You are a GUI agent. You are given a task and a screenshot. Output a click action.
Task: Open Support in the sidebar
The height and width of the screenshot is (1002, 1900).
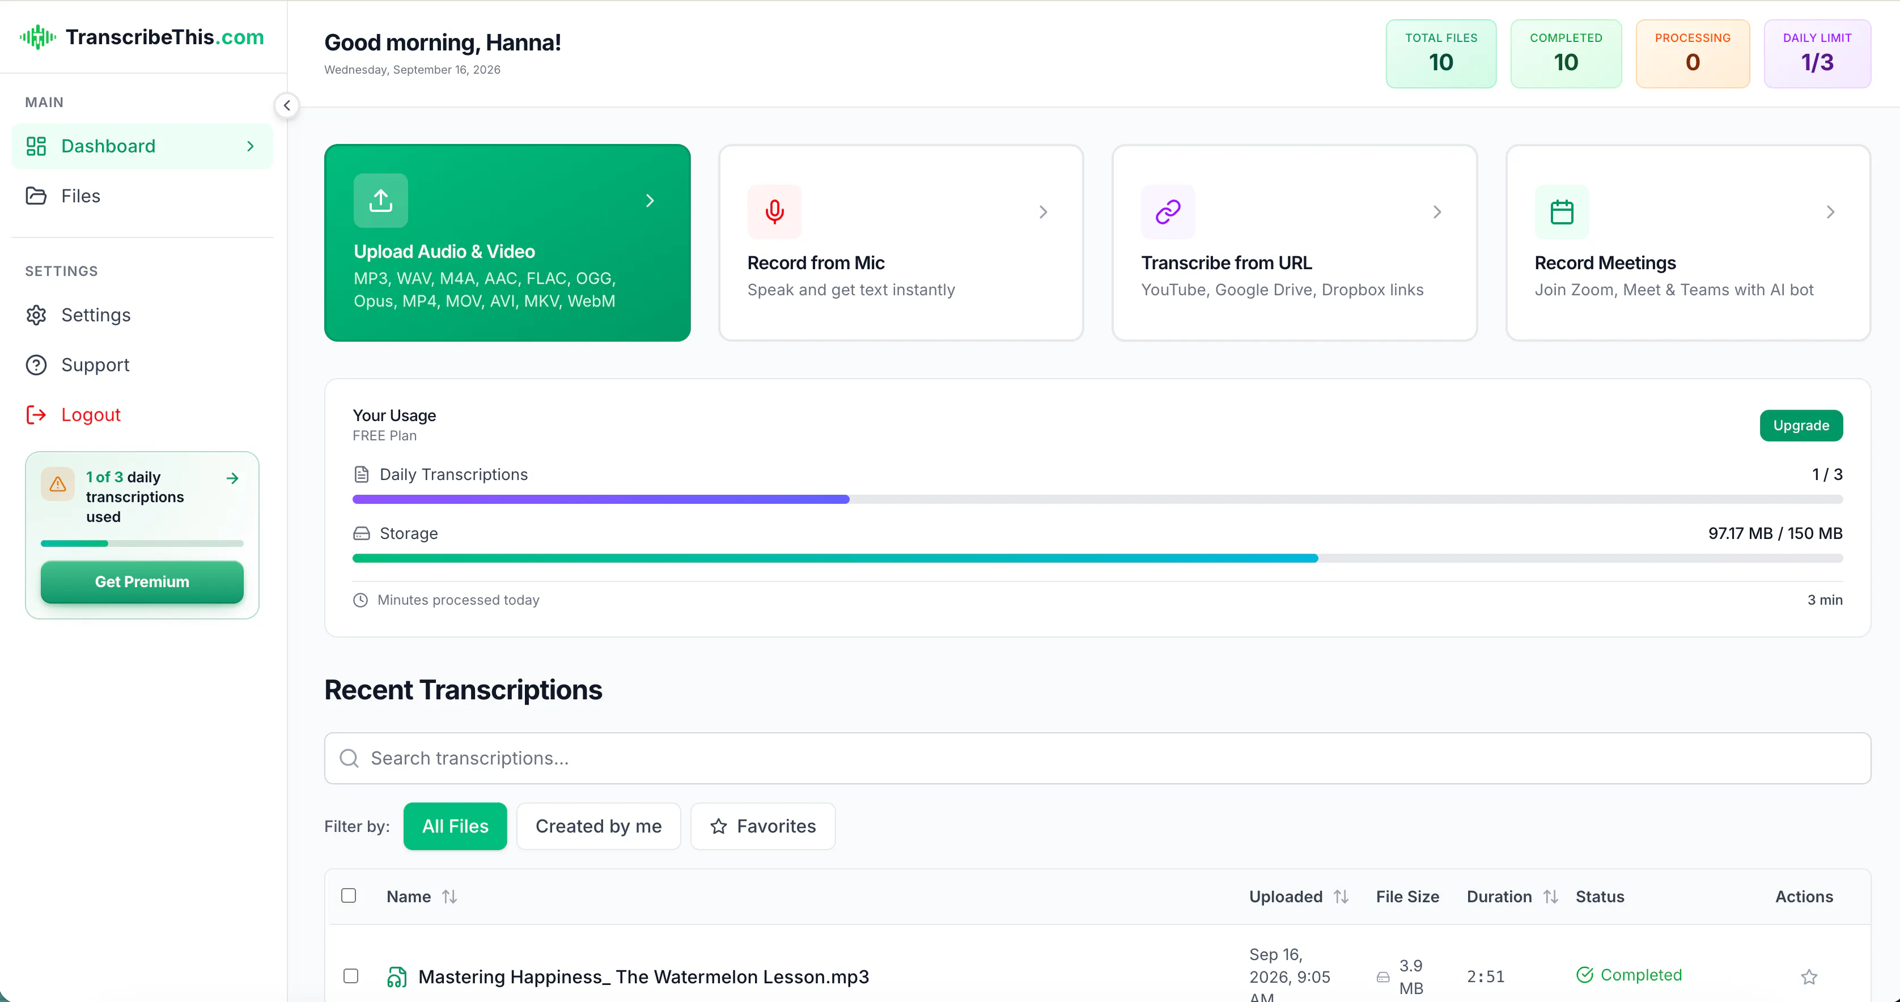142,365
